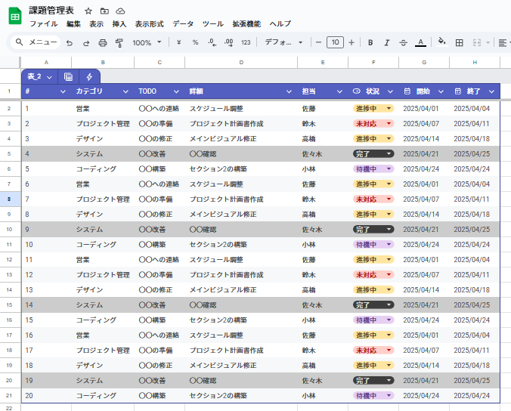Open the 挿入 menu

(x=119, y=23)
